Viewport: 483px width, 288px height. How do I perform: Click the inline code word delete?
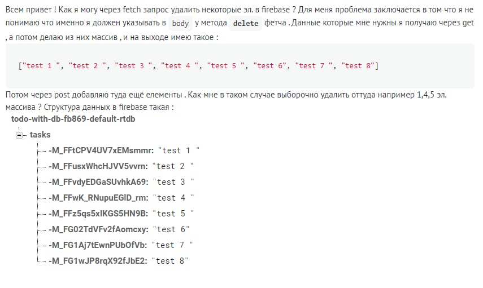(x=246, y=23)
